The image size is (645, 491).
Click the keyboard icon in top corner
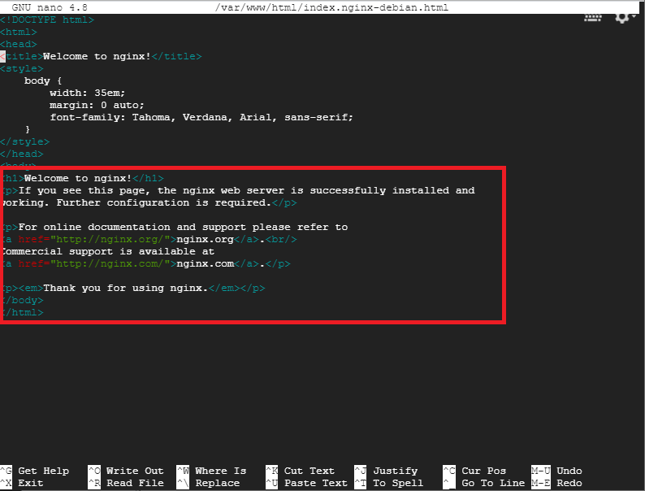click(594, 16)
